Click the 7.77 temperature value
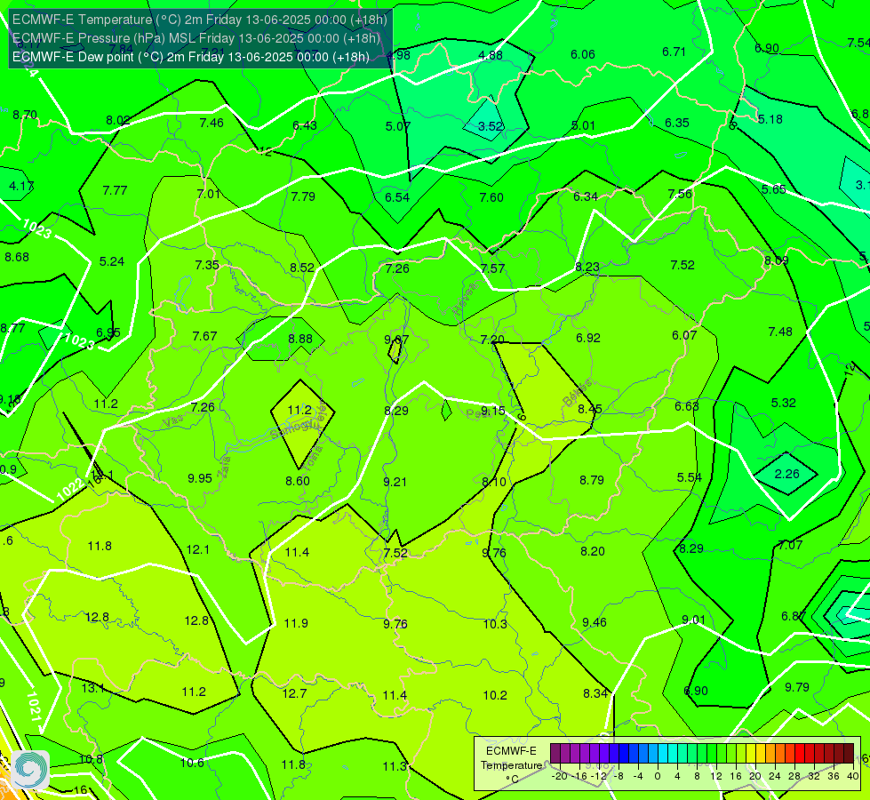The width and height of the screenshot is (870, 800). 115,190
